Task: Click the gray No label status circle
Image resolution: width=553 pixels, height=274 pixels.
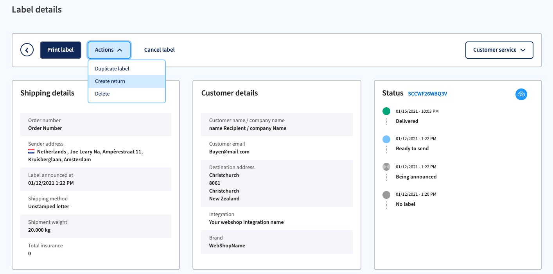Action: 386,194
